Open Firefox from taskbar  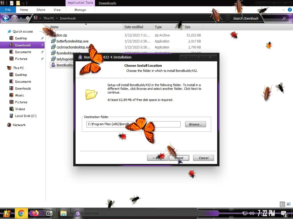(x=35, y=213)
